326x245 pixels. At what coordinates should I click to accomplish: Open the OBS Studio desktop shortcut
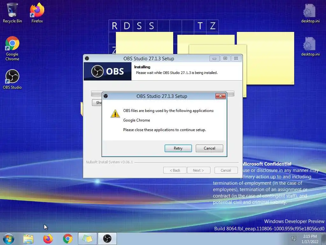click(12, 79)
